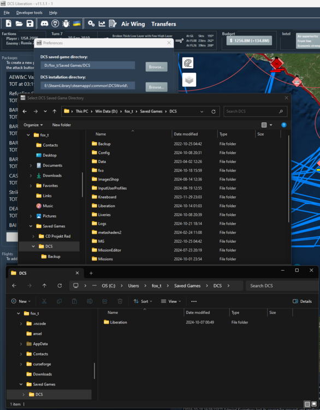Go back in the DCS Explorer window
The width and height of the screenshot is (320, 410).
(14, 285)
